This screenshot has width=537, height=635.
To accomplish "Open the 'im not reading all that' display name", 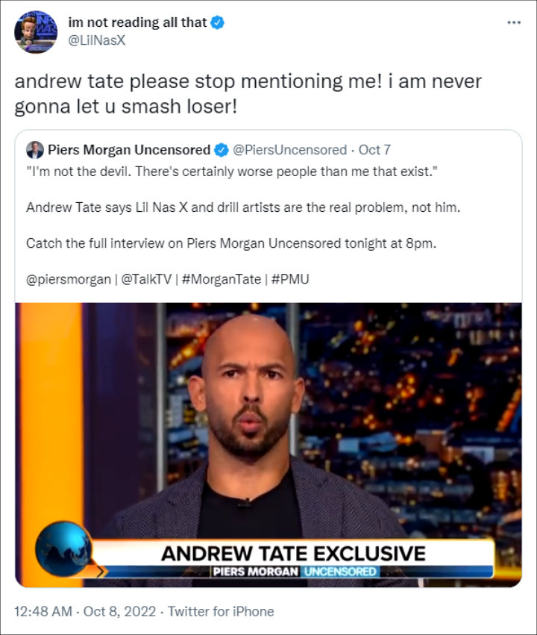I will (137, 22).
